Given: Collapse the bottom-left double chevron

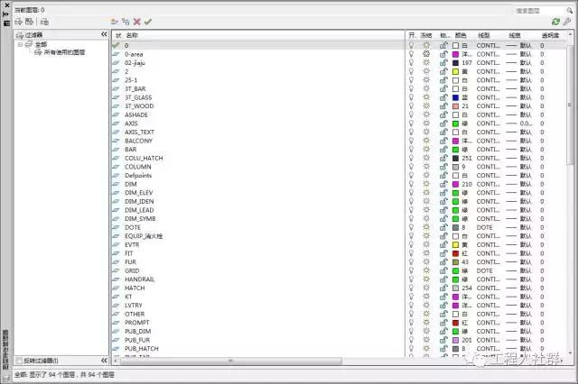Looking at the screenshot, I should click(104, 361).
